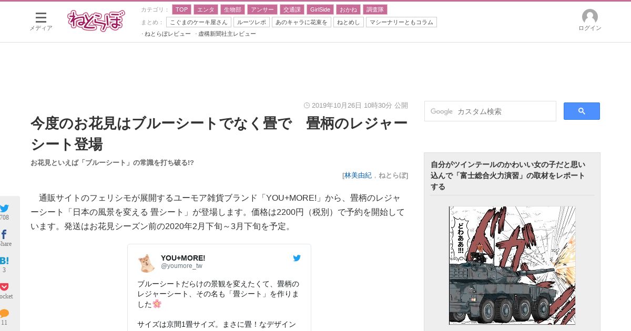Click ねとらぼ byline link
Image resolution: width=631 pixels, height=331 pixels.
(392, 175)
